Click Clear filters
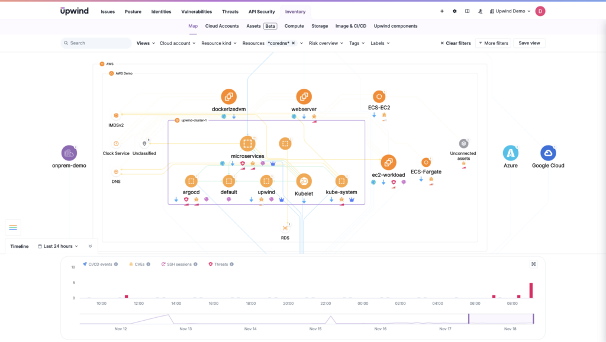Viewport: 606px width, 342px height. point(455,43)
